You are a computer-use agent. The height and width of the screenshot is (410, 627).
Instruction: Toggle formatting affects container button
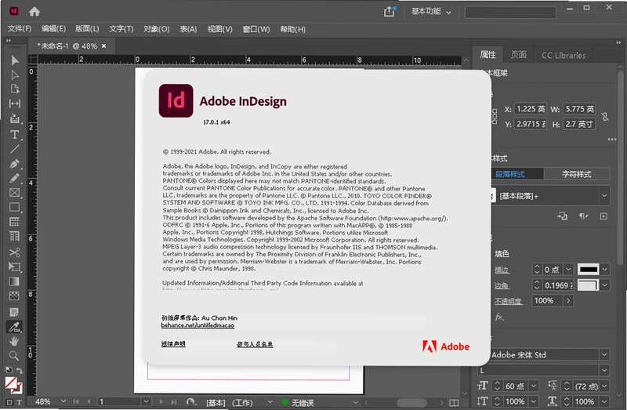(9, 402)
